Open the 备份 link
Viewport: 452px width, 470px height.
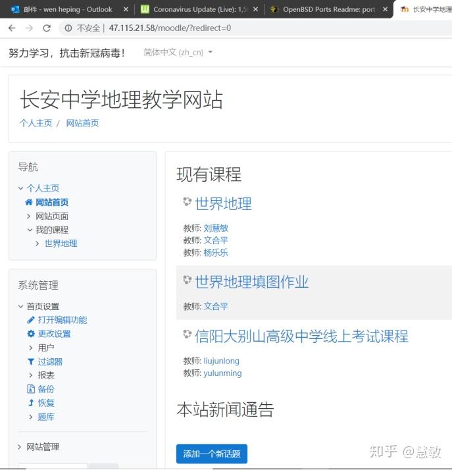[46, 389]
